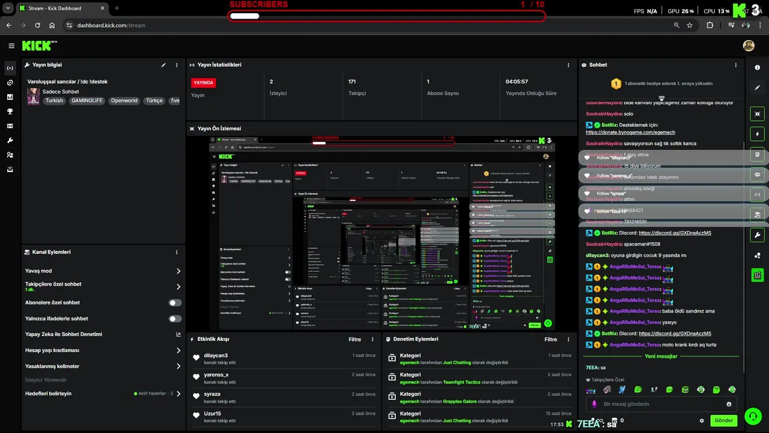Image resolution: width=769 pixels, height=433 pixels.
Task: Click the message input field
Action: [661, 404]
